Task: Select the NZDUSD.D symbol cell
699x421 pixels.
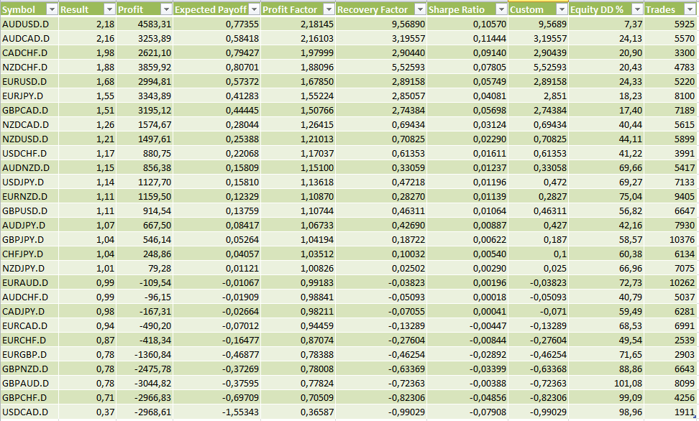Action: click(x=29, y=139)
